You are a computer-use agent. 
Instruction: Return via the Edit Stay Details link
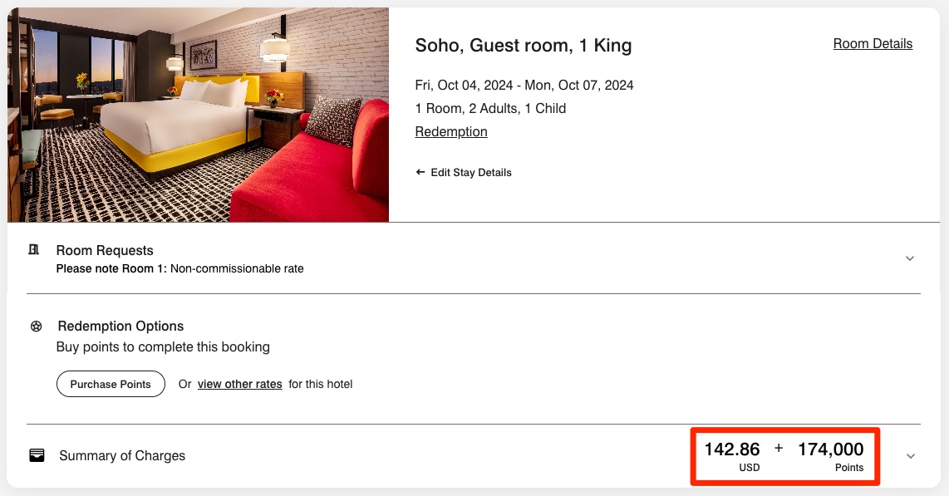pyautogui.click(x=472, y=172)
